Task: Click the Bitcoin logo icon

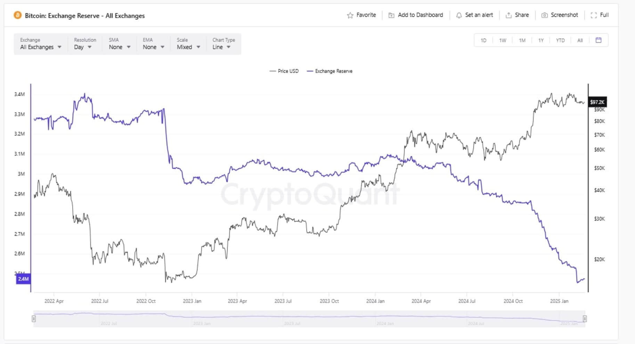Action: pos(17,15)
